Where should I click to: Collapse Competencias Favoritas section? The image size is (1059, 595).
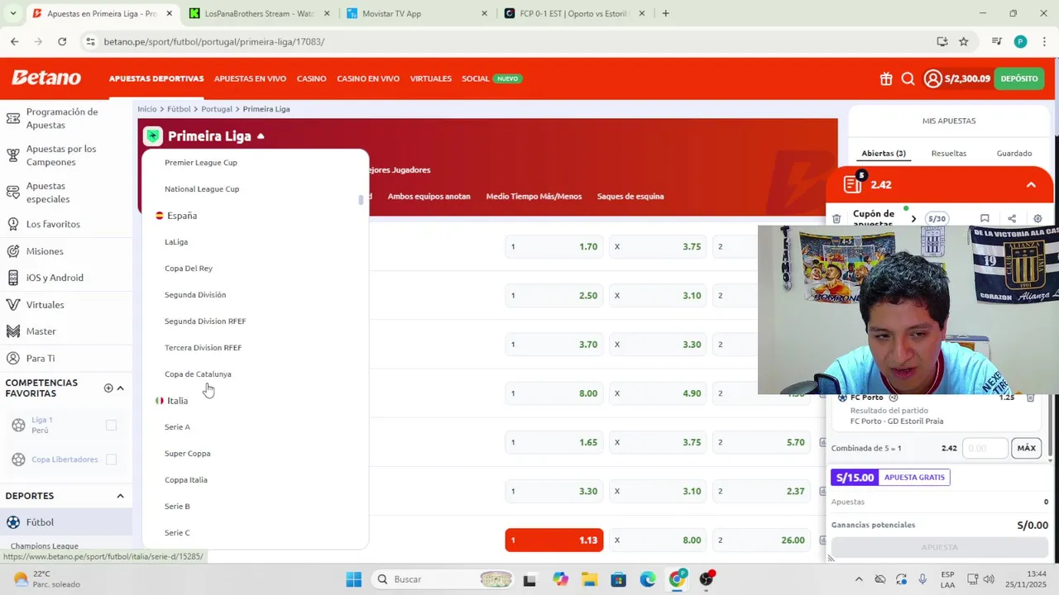[120, 388]
